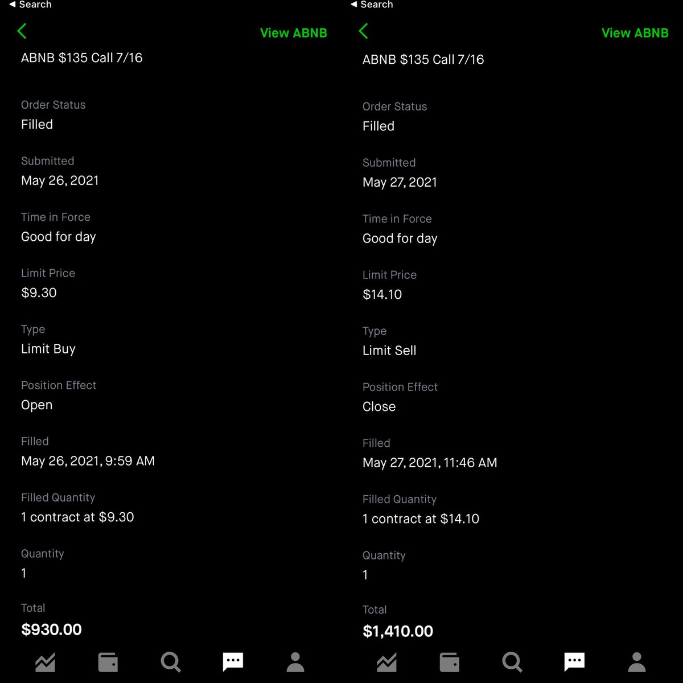Open search magnifier tab in right screenshot
Image resolution: width=683 pixels, height=683 pixels.
512,662
